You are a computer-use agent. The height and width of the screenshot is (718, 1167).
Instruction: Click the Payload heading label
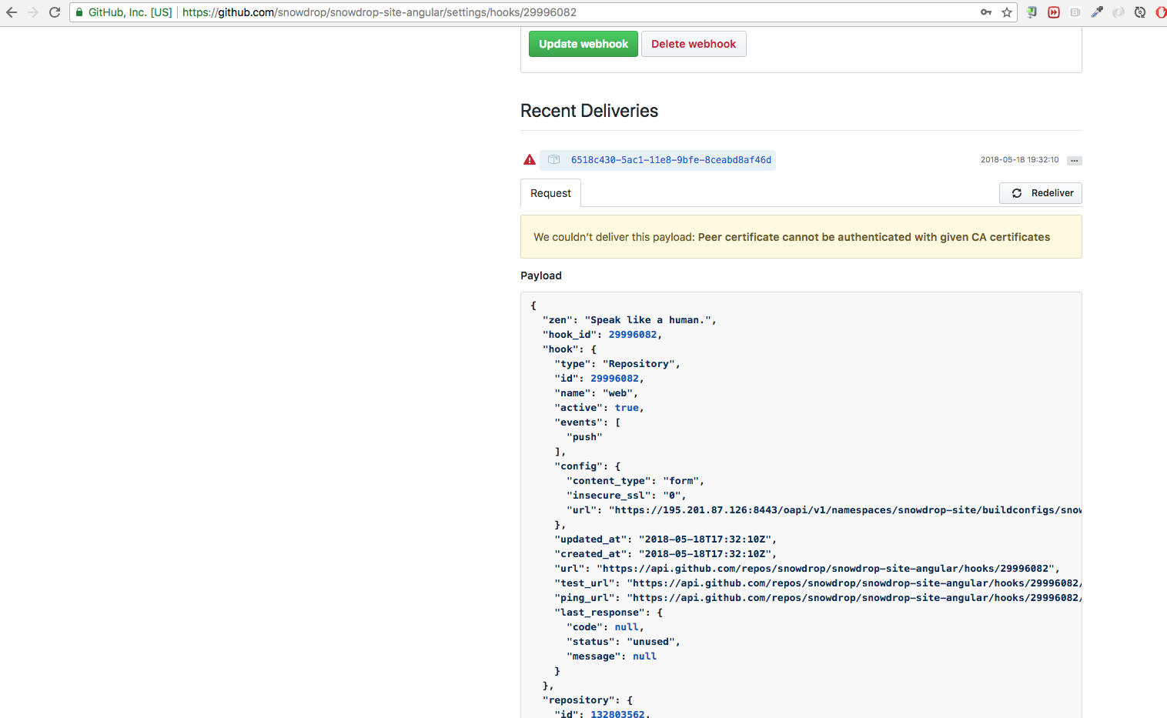[x=541, y=276]
